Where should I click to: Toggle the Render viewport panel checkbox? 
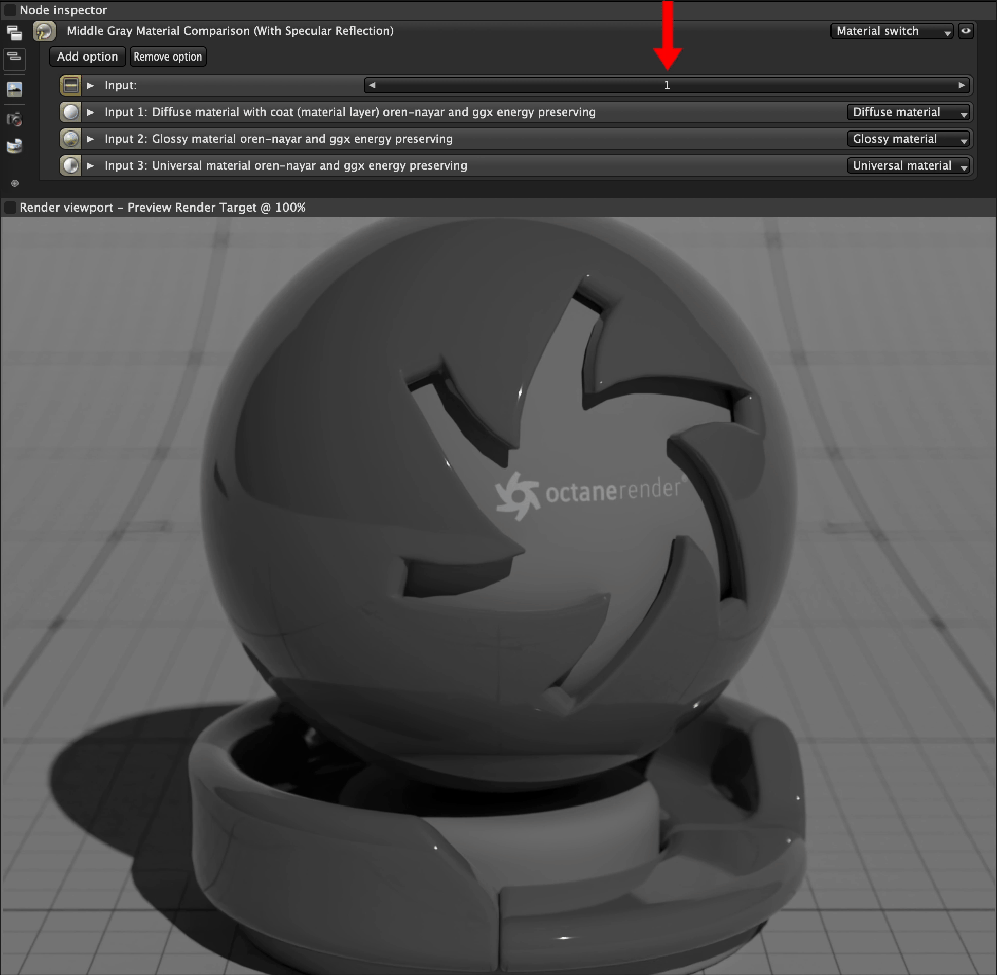pos(10,208)
